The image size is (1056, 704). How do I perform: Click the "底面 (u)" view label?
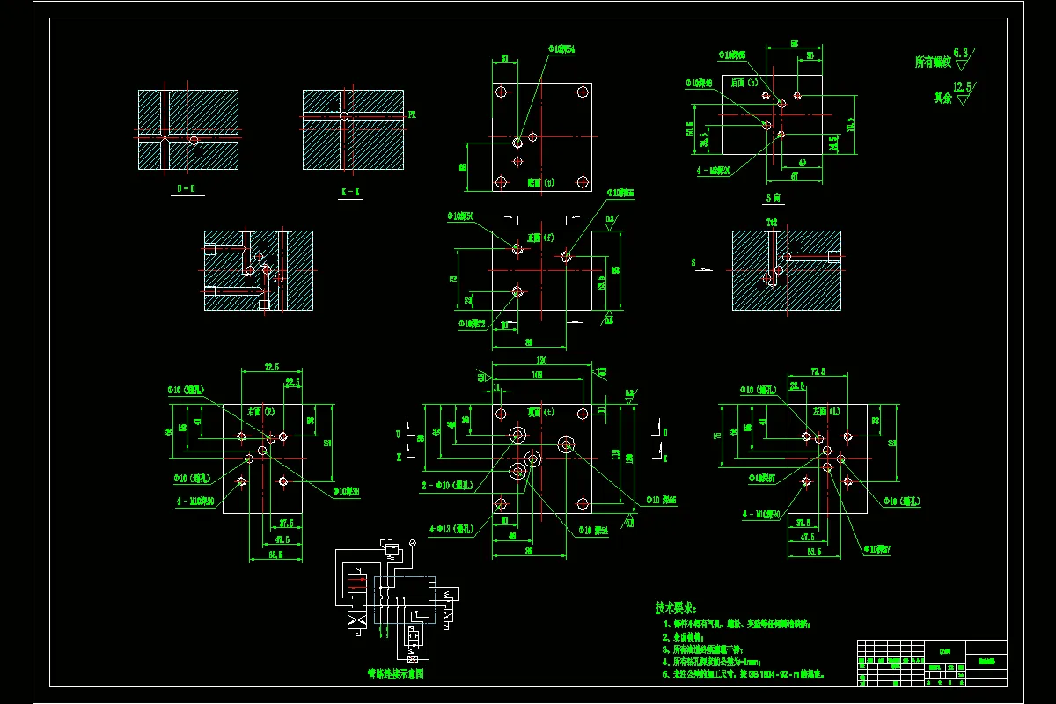pyautogui.click(x=540, y=183)
